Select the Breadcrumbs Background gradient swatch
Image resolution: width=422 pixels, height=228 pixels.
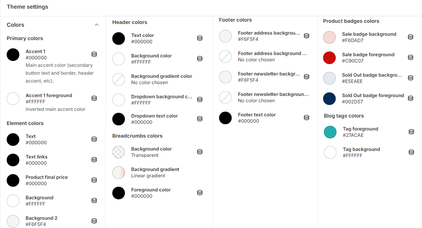coord(119,173)
